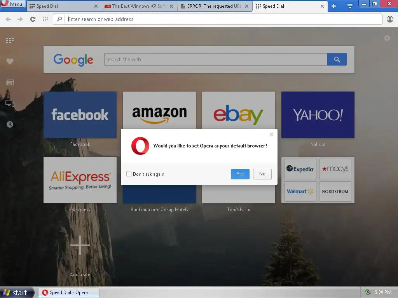Close The Best Windows XP tab

pos(171,6)
